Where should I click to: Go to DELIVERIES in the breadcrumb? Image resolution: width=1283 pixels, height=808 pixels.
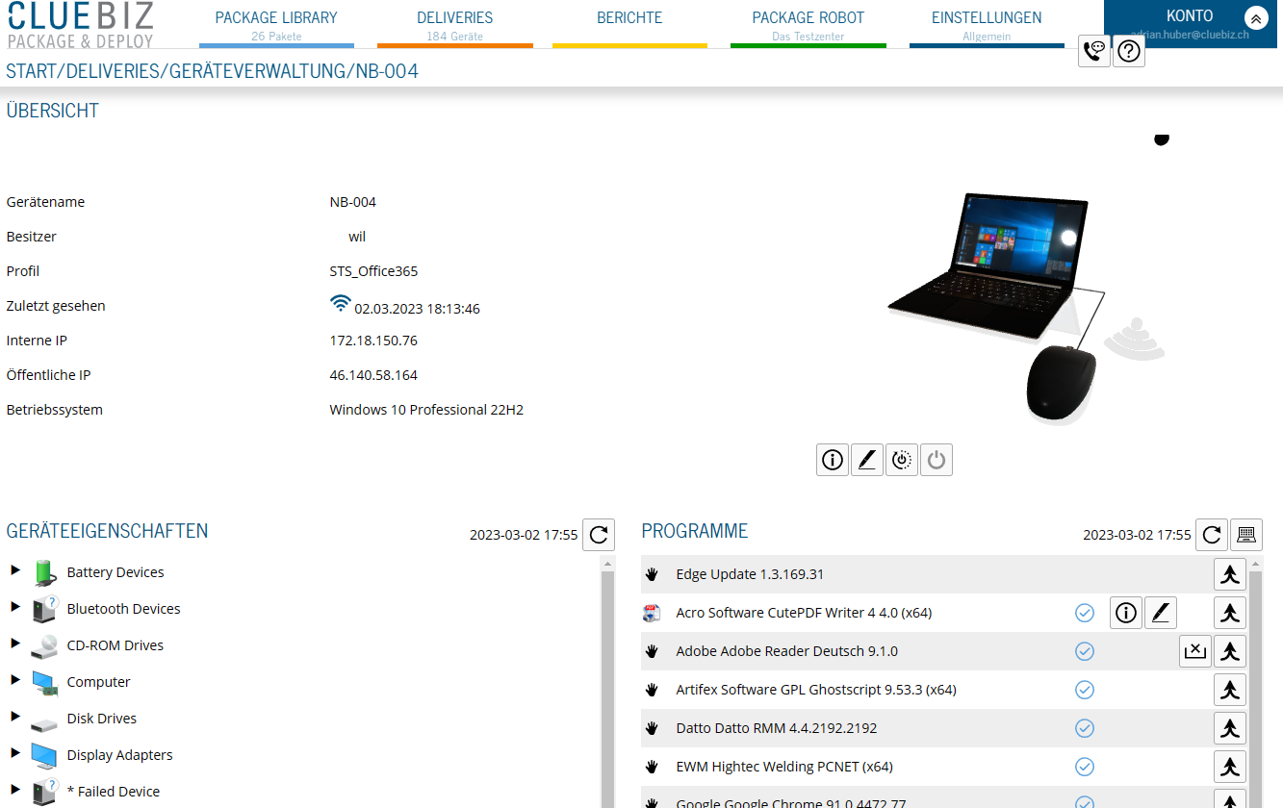(x=115, y=71)
